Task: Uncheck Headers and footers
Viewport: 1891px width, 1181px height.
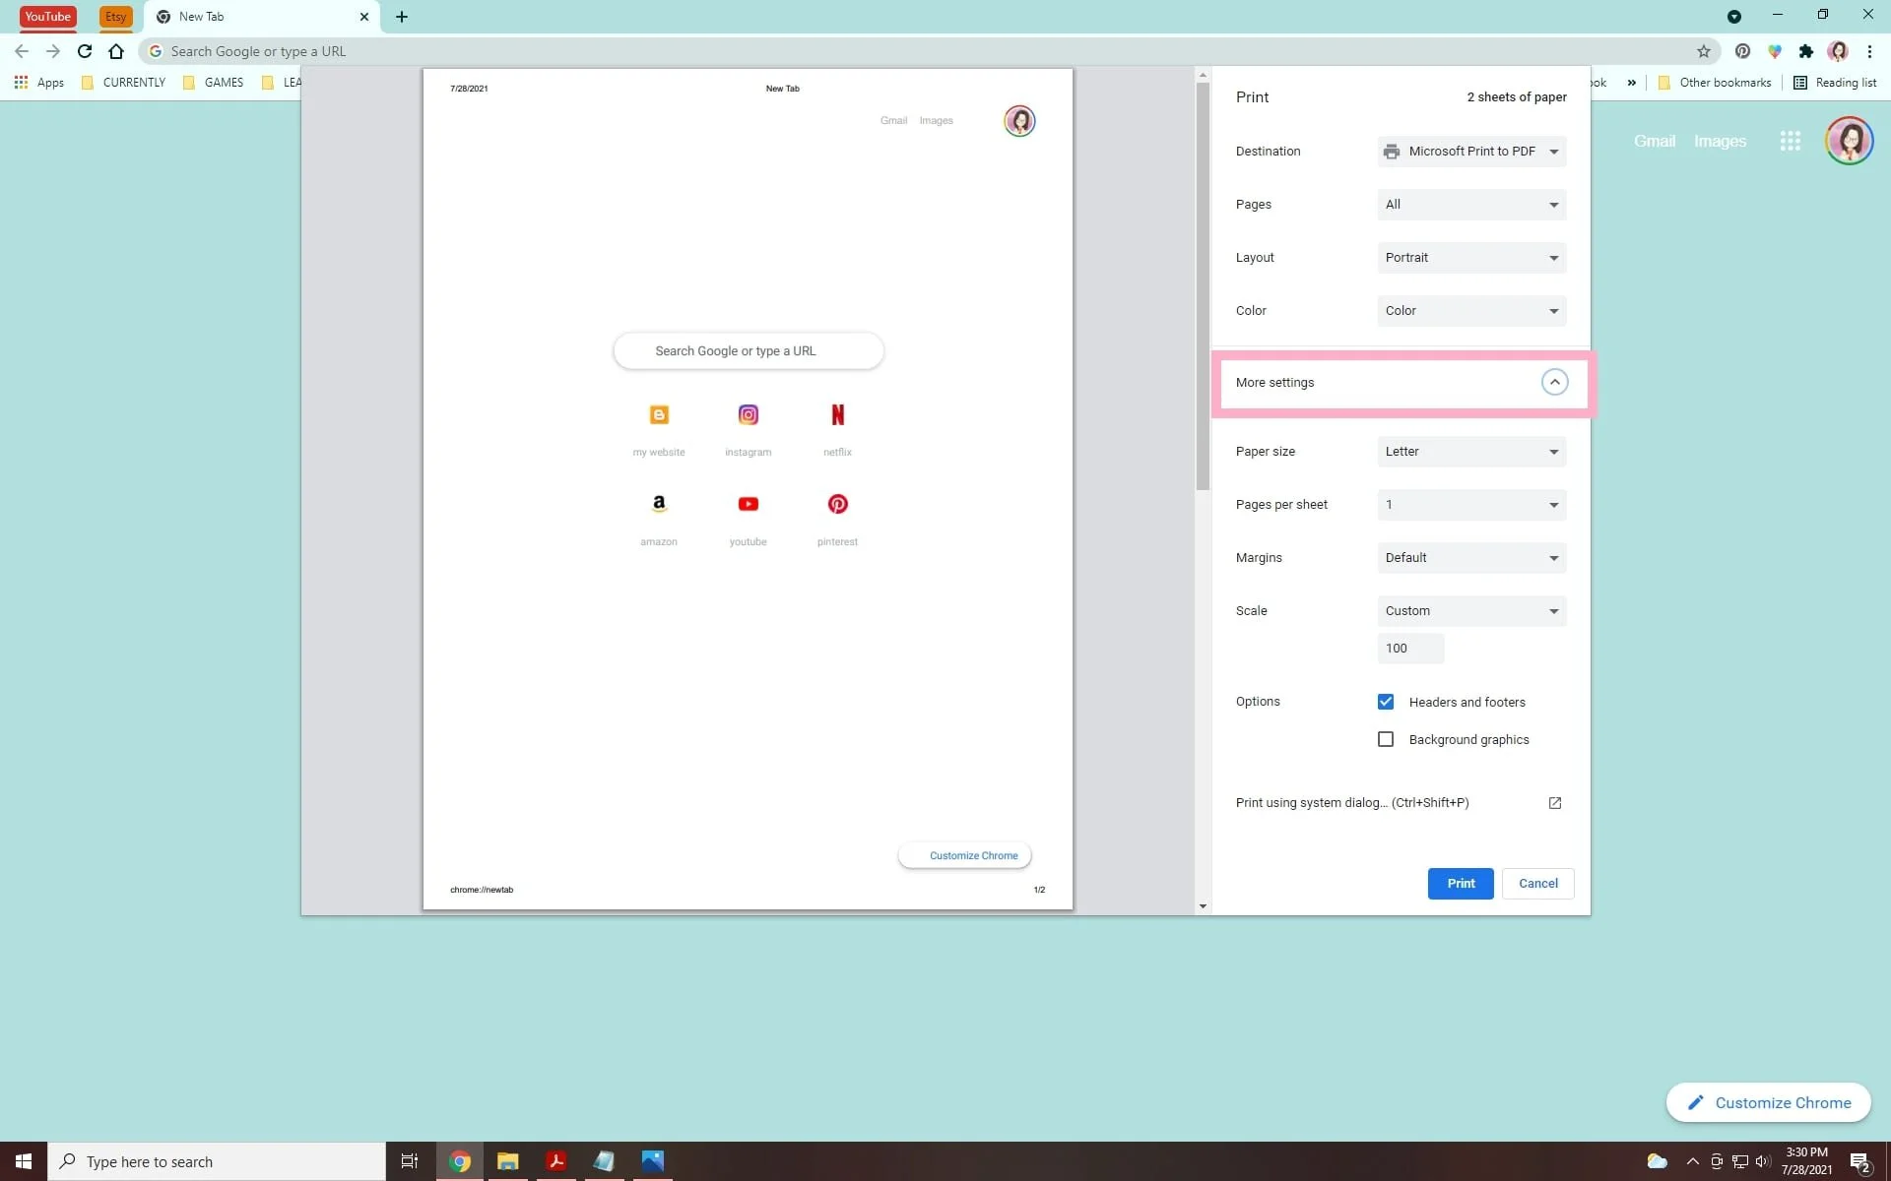Action: pyautogui.click(x=1386, y=702)
